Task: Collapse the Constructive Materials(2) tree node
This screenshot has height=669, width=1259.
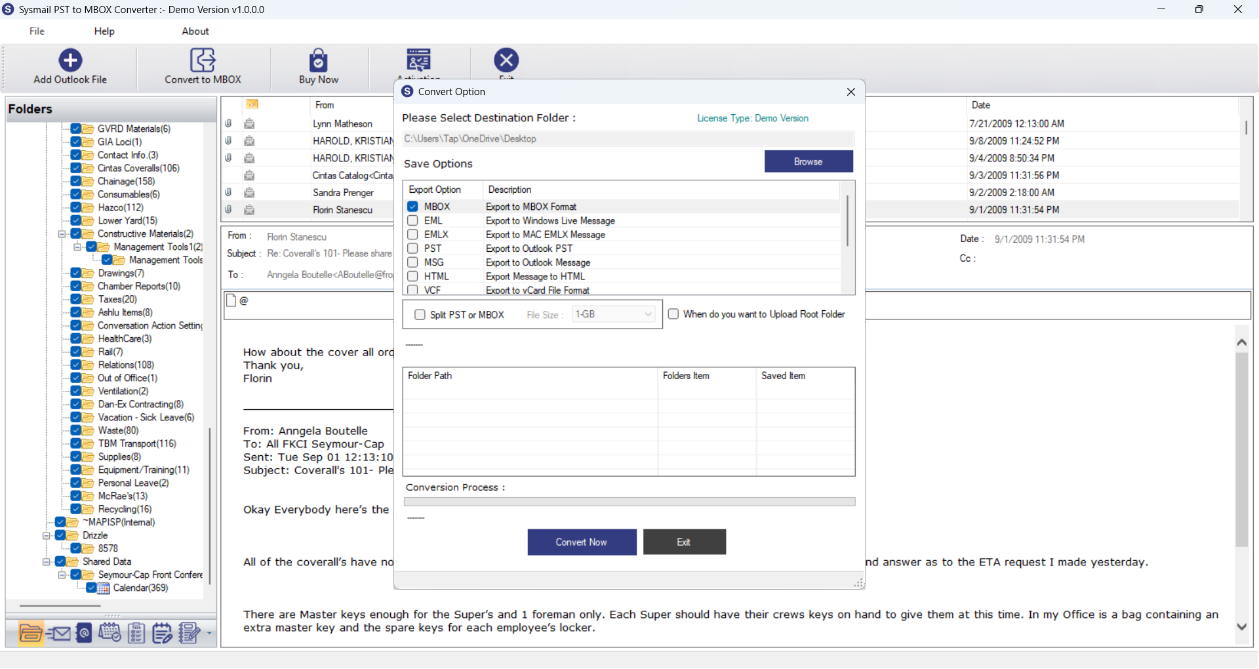Action: [62, 233]
